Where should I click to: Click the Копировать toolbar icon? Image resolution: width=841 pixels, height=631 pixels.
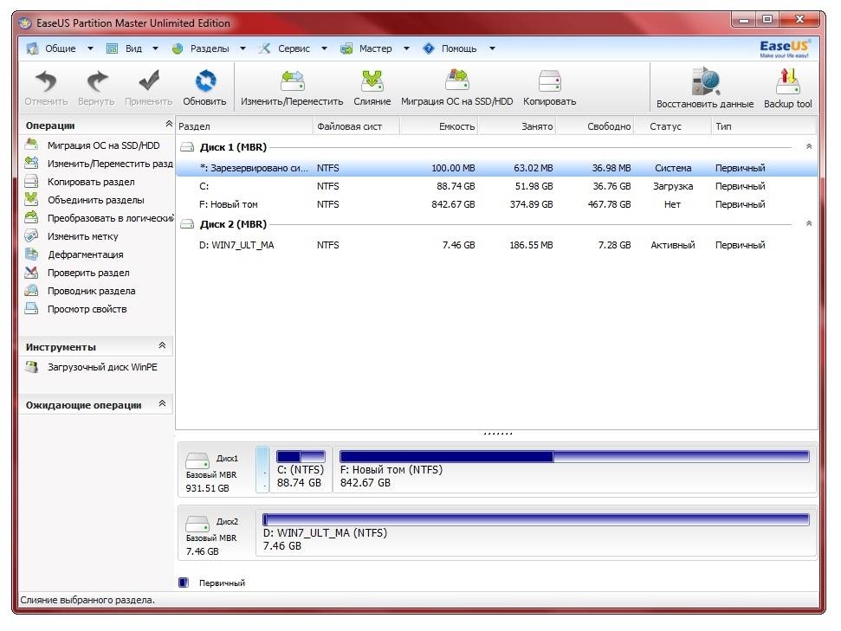(550, 81)
